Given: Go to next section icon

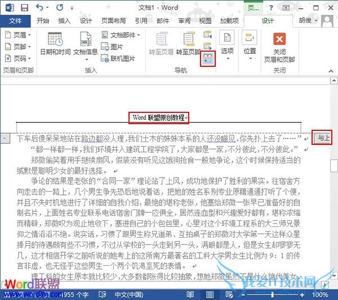Looking at the screenshot, I should pyautogui.click(x=207, y=46).
